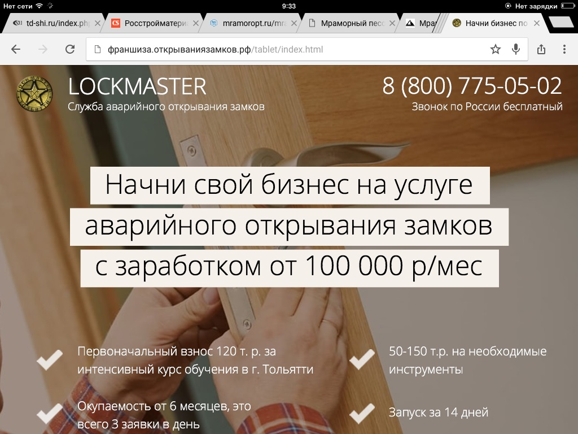Open a new tab
Image resolution: width=578 pixels, height=434 pixels.
(x=561, y=23)
